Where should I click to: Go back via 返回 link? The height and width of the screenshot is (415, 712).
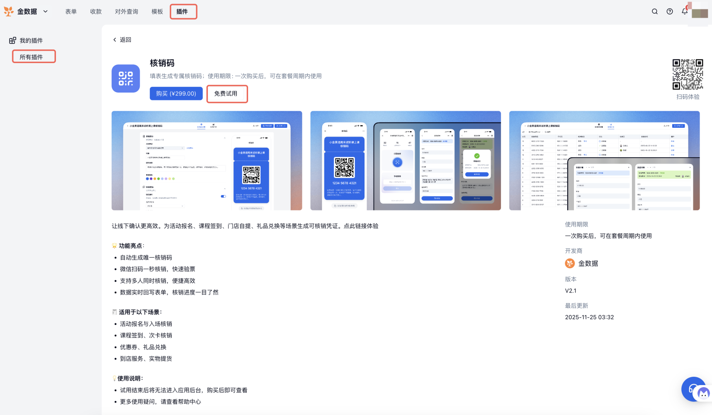click(125, 40)
